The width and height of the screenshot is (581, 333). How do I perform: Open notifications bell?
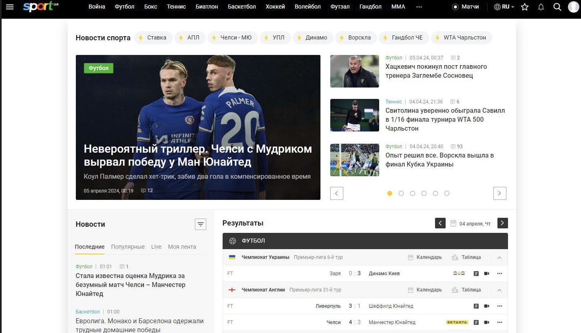coord(541,7)
